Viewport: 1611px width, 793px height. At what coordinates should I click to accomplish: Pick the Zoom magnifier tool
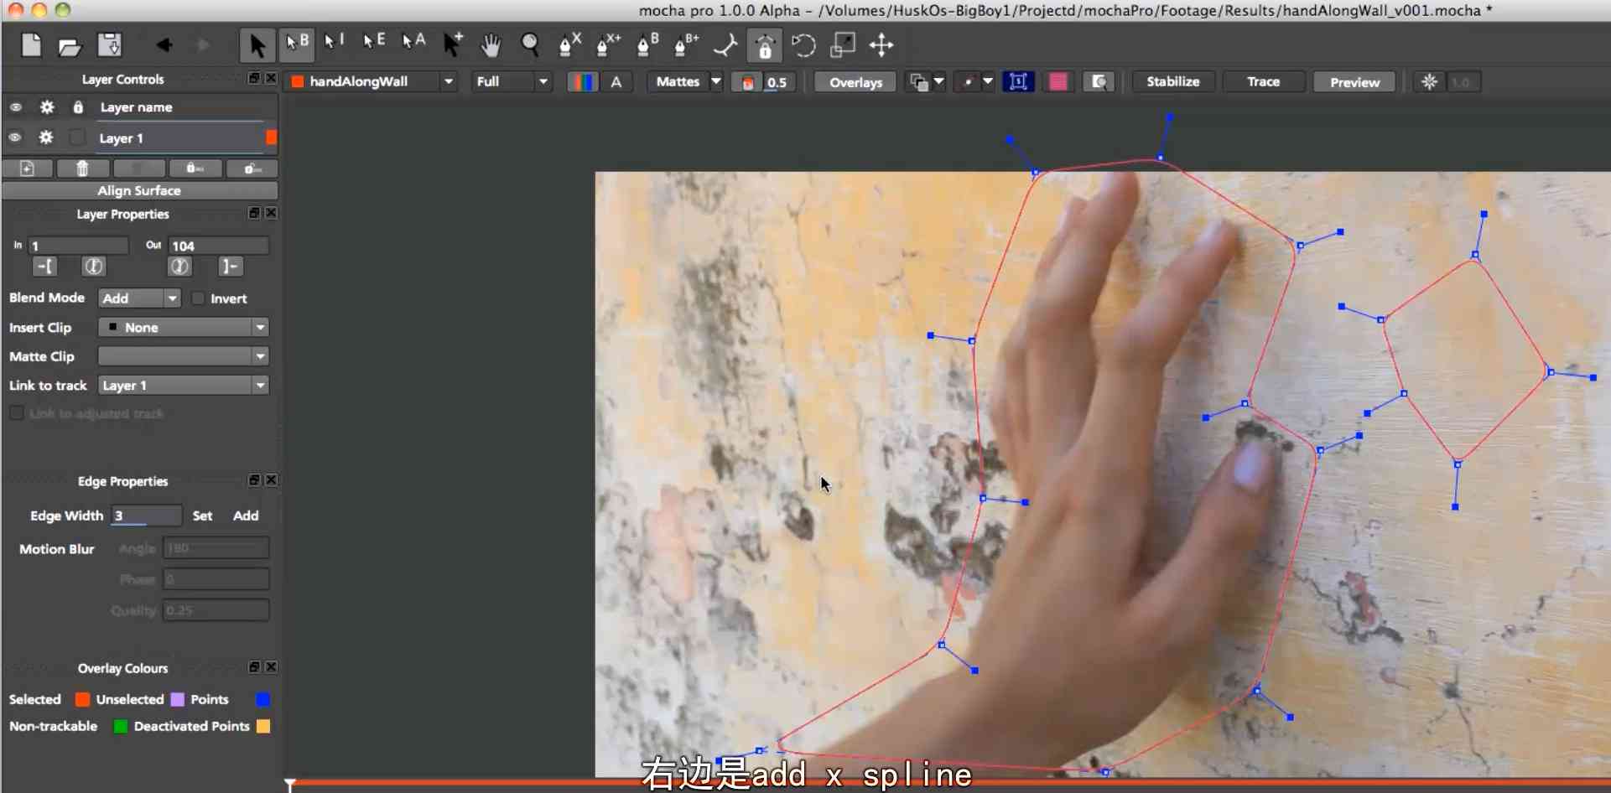point(530,45)
